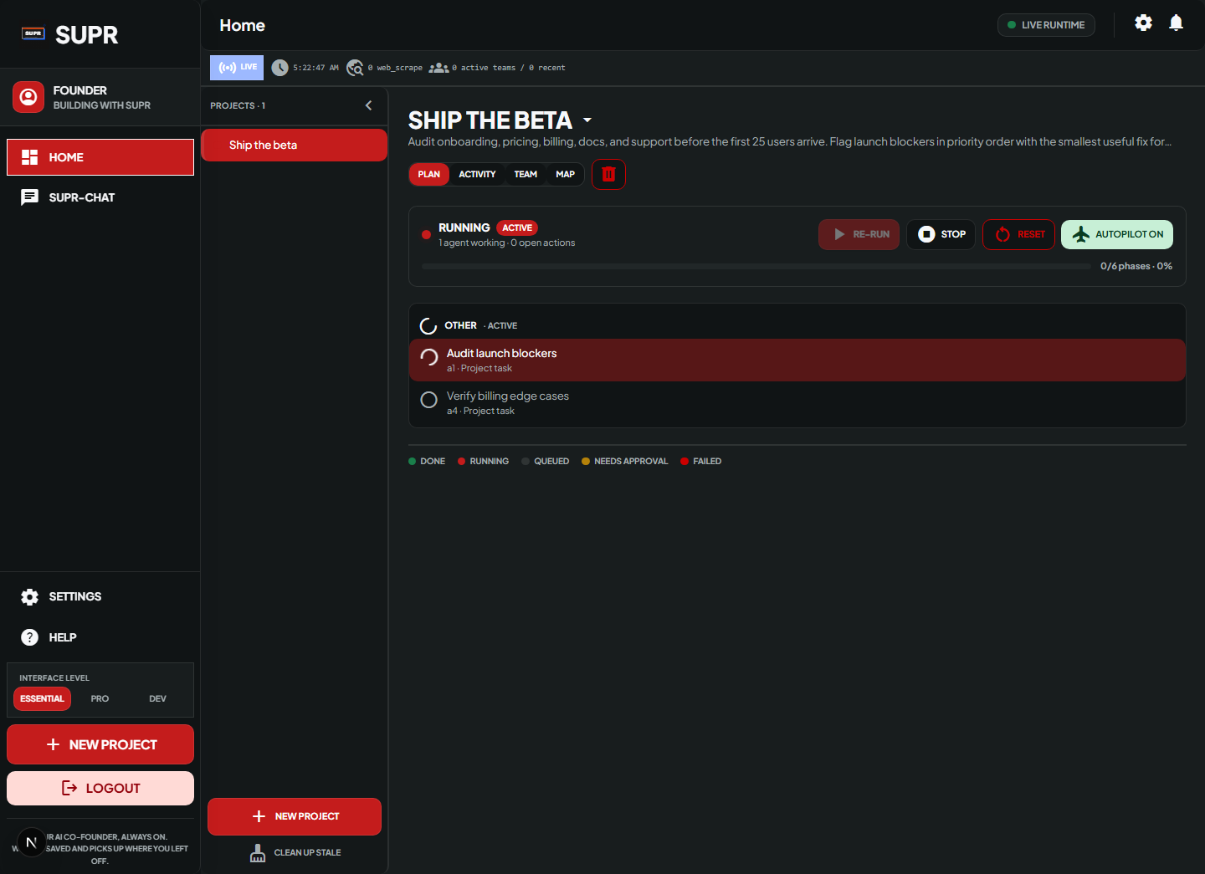Open dropdown arrow next to SHIP THE BETA

coord(587,120)
